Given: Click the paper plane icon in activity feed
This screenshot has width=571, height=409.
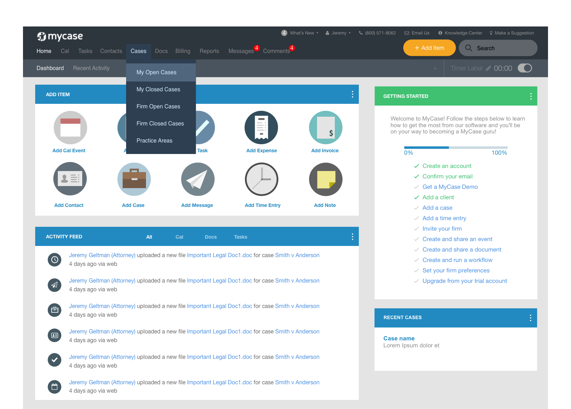Looking at the screenshot, I should tap(55, 285).
